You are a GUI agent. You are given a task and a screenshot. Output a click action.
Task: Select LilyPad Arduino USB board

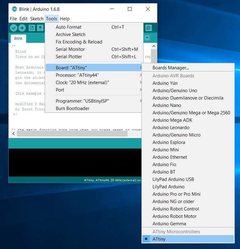click(188, 179)
